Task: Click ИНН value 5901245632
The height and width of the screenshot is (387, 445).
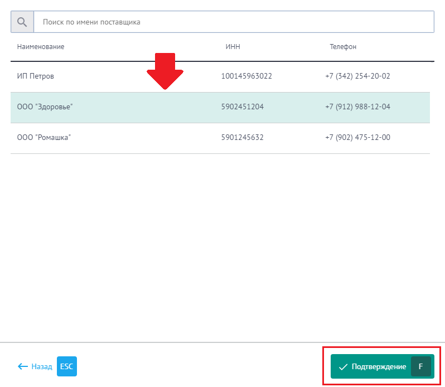Action: point(243,138)
